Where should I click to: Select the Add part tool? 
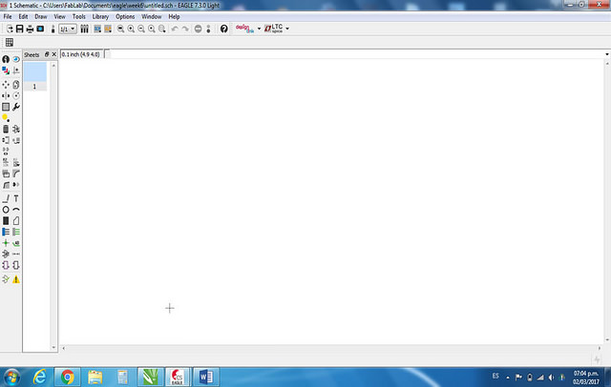pyautogui.click(x=16, y=129)
